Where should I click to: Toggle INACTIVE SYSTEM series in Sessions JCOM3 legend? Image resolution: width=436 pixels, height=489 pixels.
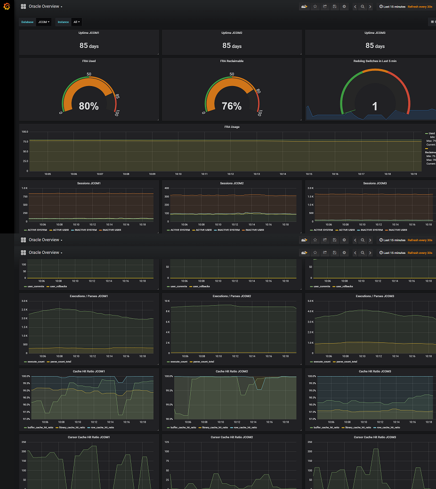click(x=370, y=230)
